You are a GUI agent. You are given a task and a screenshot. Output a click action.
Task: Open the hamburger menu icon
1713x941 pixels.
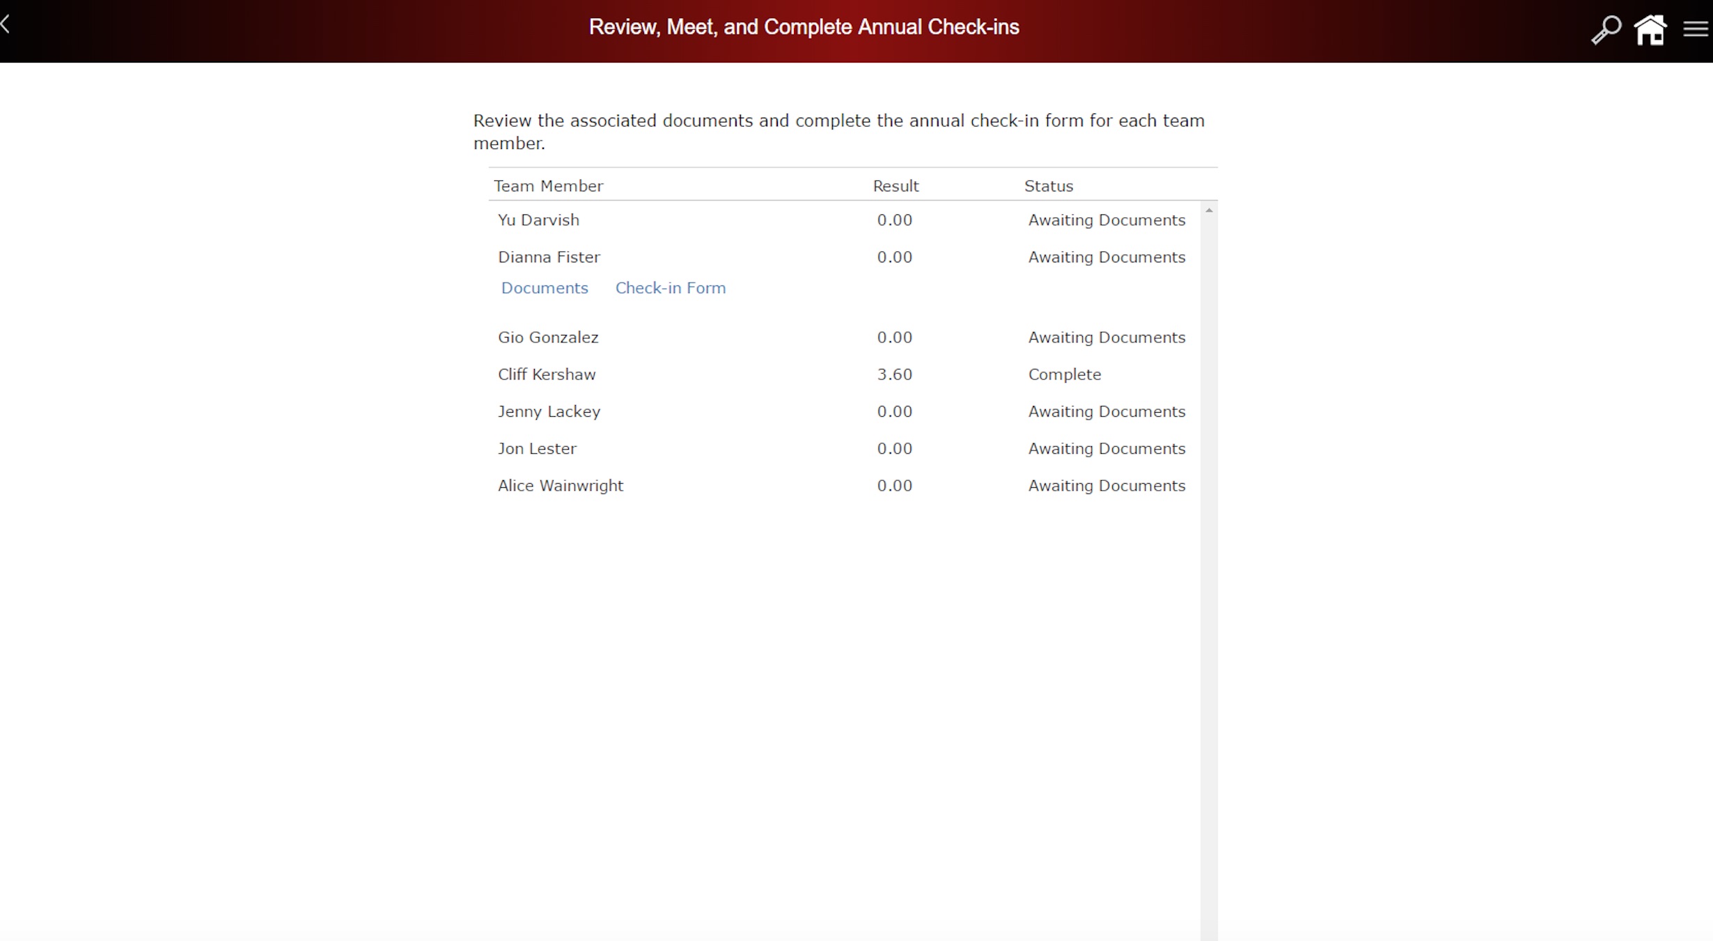1696,29
